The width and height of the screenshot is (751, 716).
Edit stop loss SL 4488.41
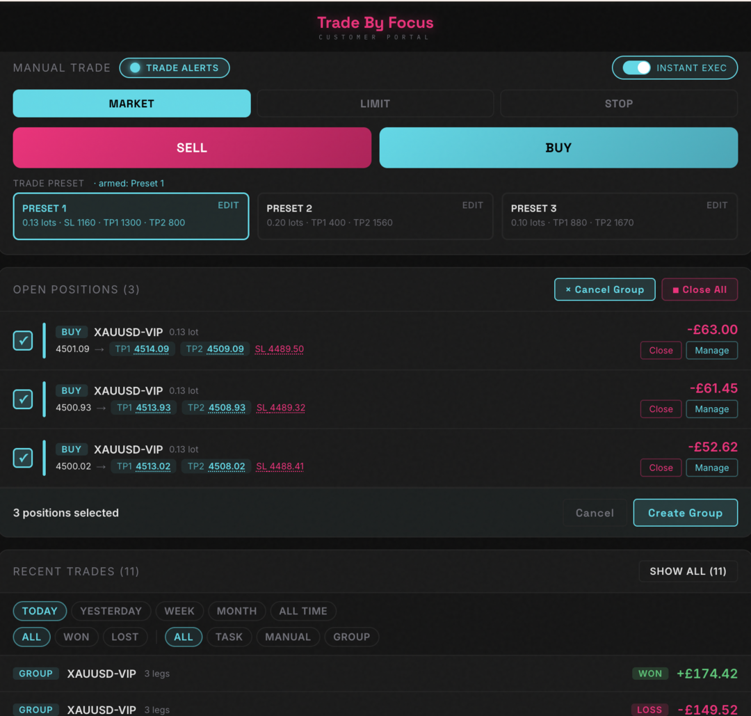point(280,466)
